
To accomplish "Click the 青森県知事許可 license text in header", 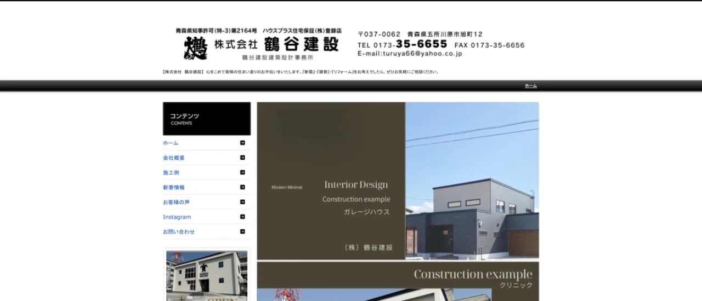I will [216, 31].
